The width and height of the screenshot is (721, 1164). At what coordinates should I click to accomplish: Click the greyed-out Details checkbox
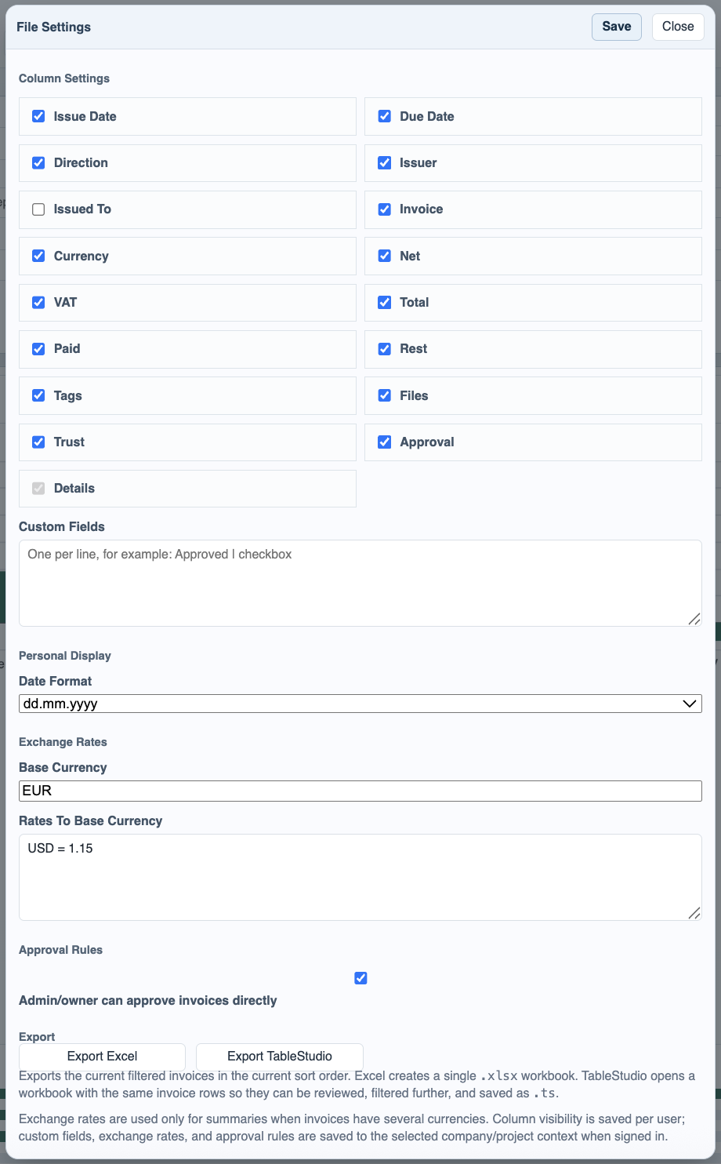click(x=38, y=488)
